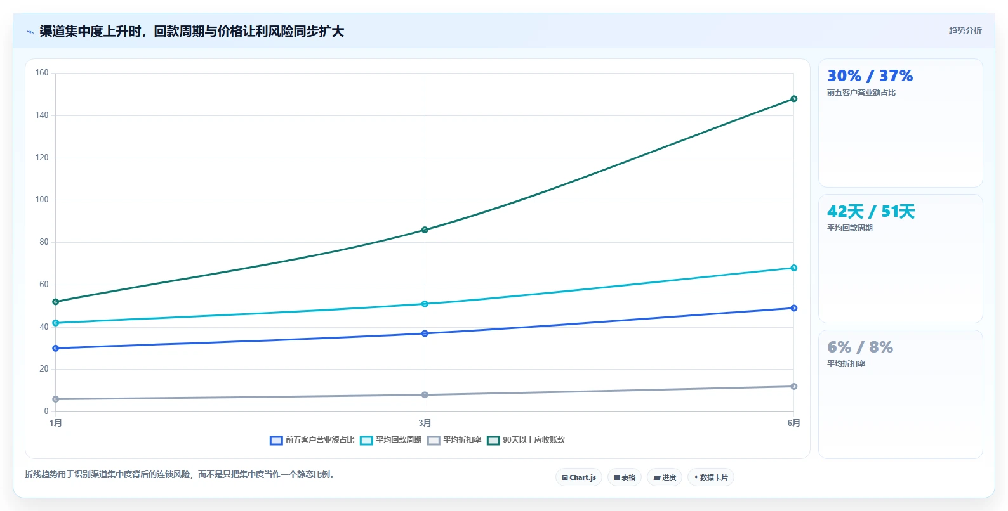Click the 6% / 8% card value
The height and width of the screenshot is (511, 1008).
click(x=860, y=347)
